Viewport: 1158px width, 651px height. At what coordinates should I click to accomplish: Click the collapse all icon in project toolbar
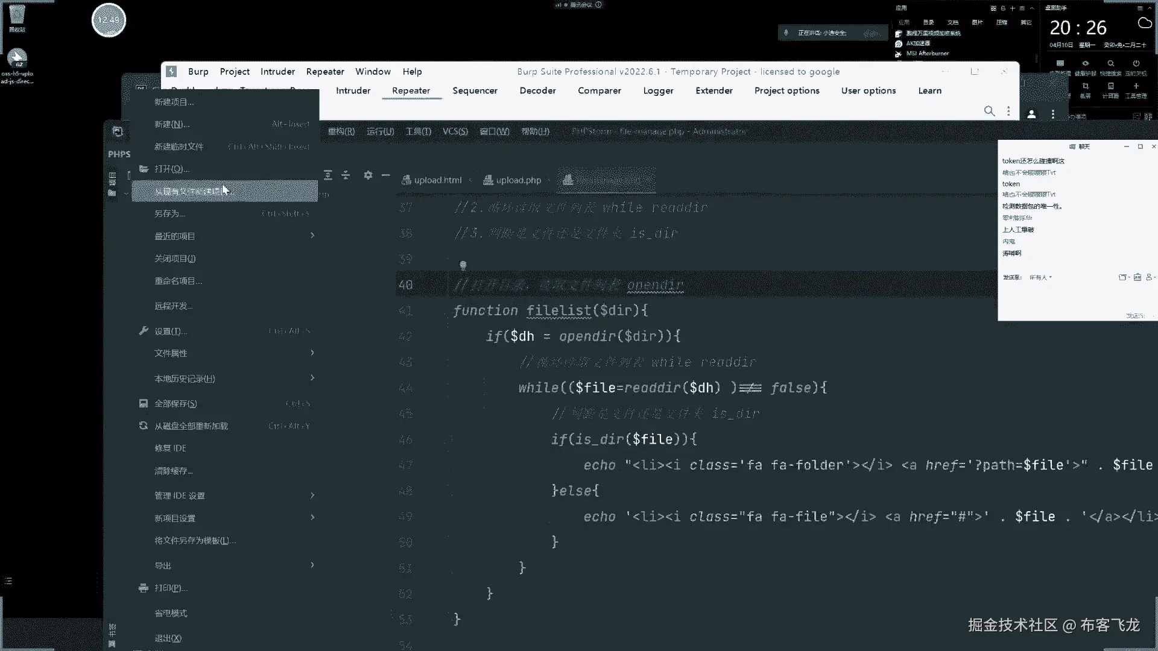(x=346, y=175)
